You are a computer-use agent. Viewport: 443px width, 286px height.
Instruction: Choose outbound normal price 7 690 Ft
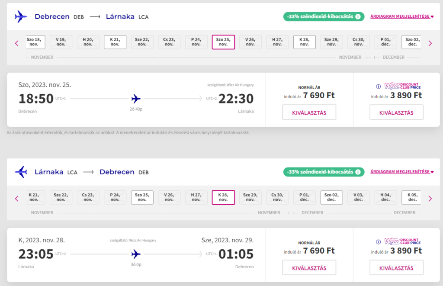(x=309, y=113)
